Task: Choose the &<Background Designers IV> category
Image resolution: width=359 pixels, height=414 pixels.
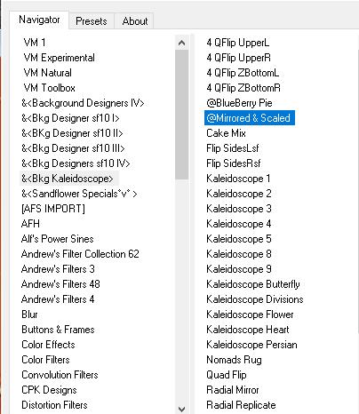Action: [x=83, y=103]
